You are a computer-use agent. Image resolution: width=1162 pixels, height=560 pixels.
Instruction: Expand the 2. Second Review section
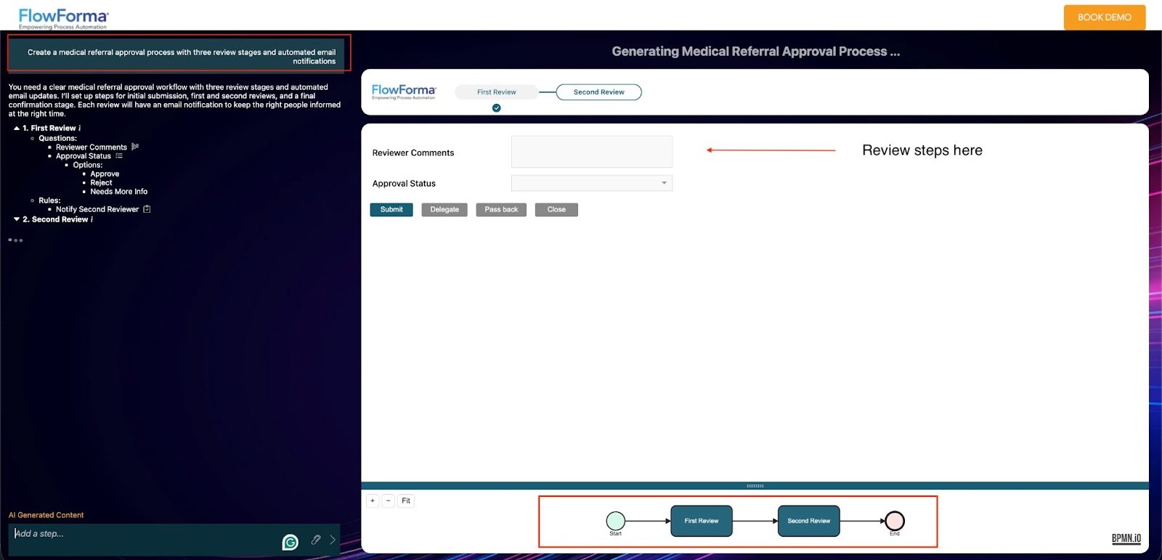pos(17,219)
